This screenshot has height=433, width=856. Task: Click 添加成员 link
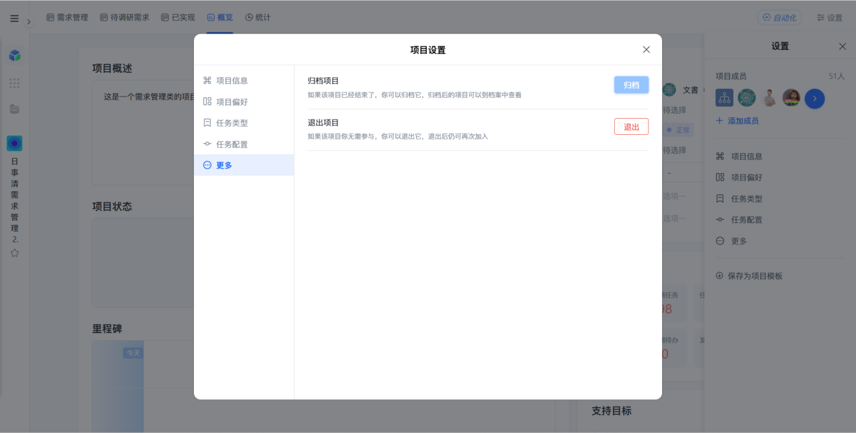click(737, 121)
